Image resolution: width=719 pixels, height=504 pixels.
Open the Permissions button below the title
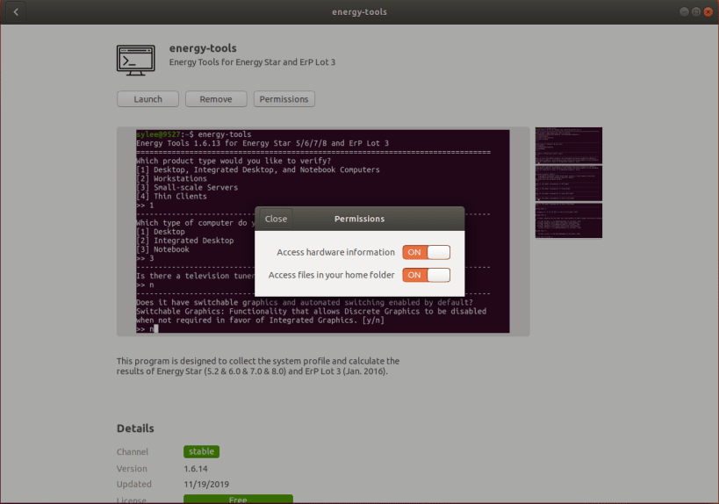(284, 99)
